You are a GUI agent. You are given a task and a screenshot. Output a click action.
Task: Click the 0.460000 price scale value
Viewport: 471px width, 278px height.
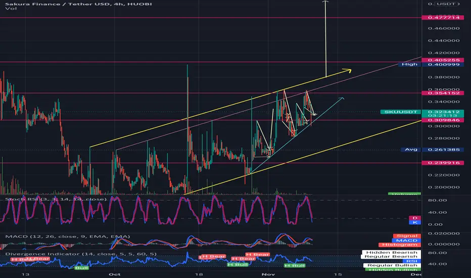coord(444,28)
